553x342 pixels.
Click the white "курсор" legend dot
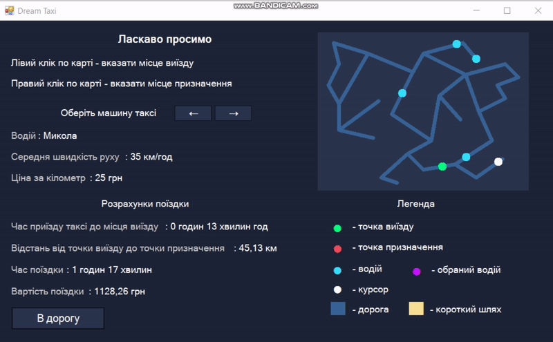pos(337,290)
